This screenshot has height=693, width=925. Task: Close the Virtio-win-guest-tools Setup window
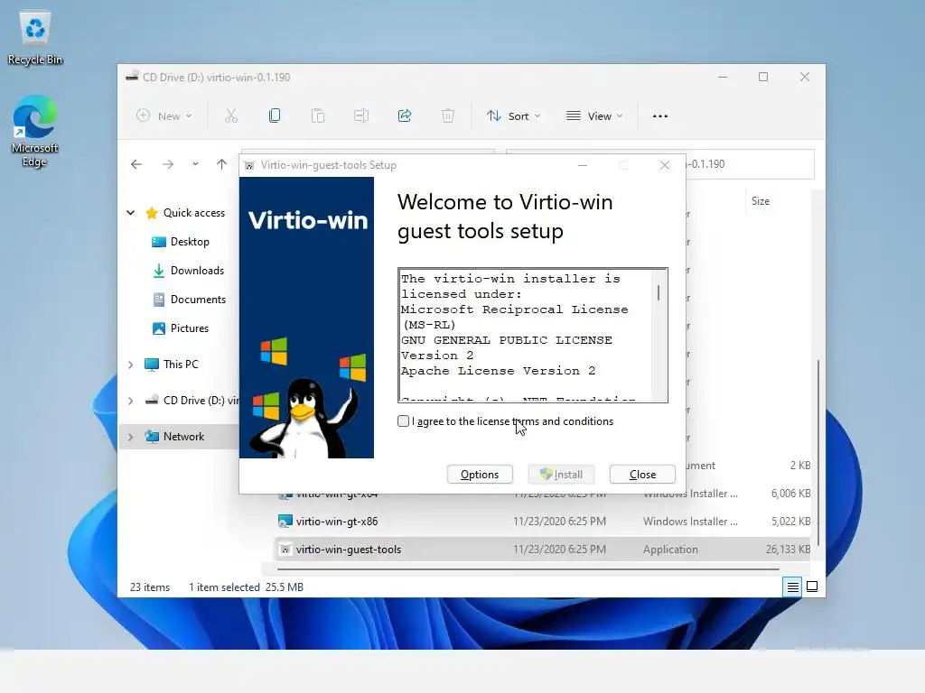(664, 165)
